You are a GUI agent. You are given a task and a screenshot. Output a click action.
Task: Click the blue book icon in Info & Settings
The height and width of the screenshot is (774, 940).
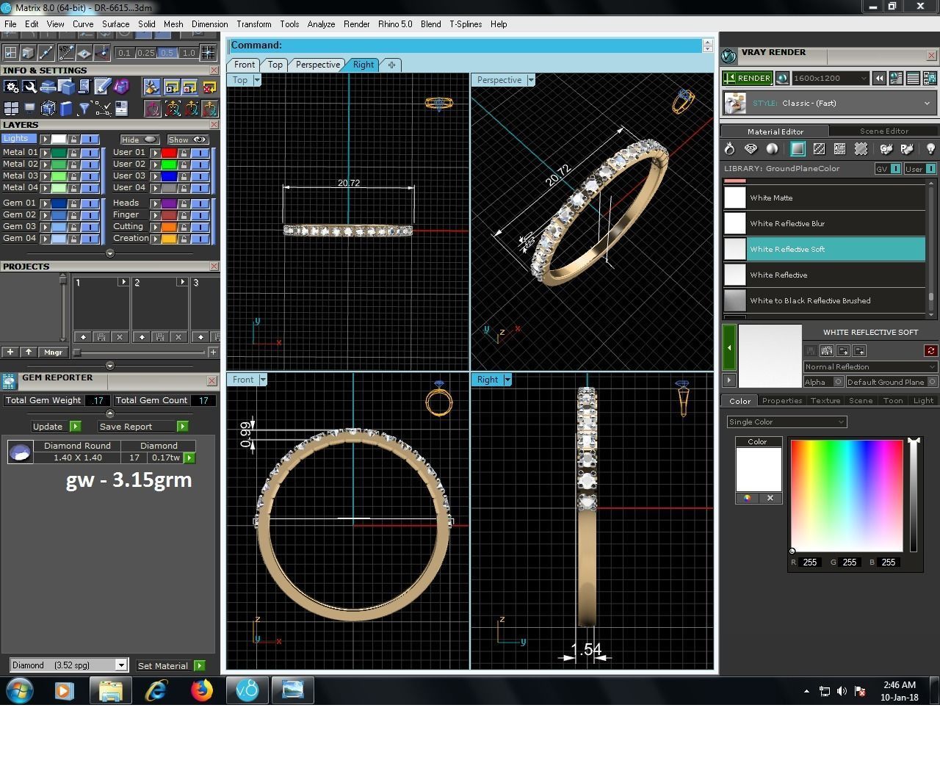tap(66, 109)
